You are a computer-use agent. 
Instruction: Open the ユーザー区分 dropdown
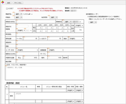tap(28, 50)
